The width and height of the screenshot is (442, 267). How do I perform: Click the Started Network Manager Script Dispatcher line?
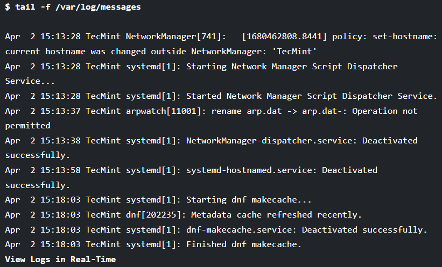(221, 96)
